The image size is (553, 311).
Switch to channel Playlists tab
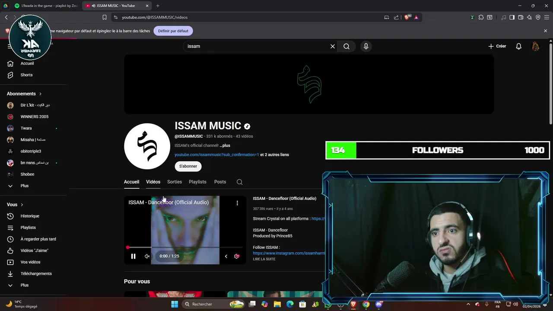(x=197, y=182)
